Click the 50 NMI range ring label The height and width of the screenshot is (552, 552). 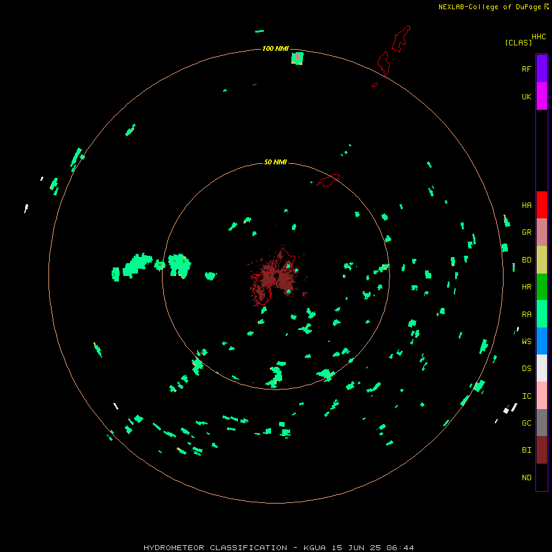(x=275, y=162)
